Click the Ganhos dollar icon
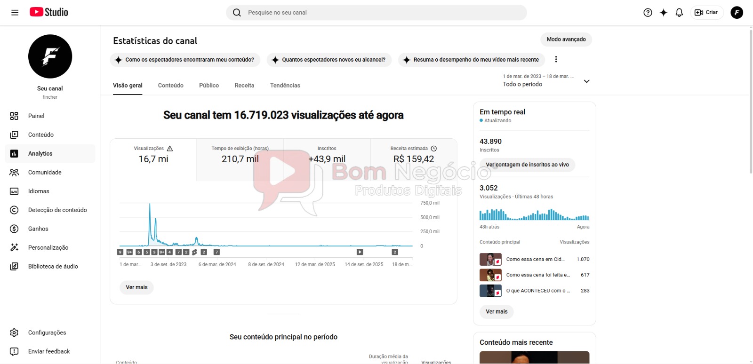The height and width of the screenshot is (364, 753). point(14,229)
